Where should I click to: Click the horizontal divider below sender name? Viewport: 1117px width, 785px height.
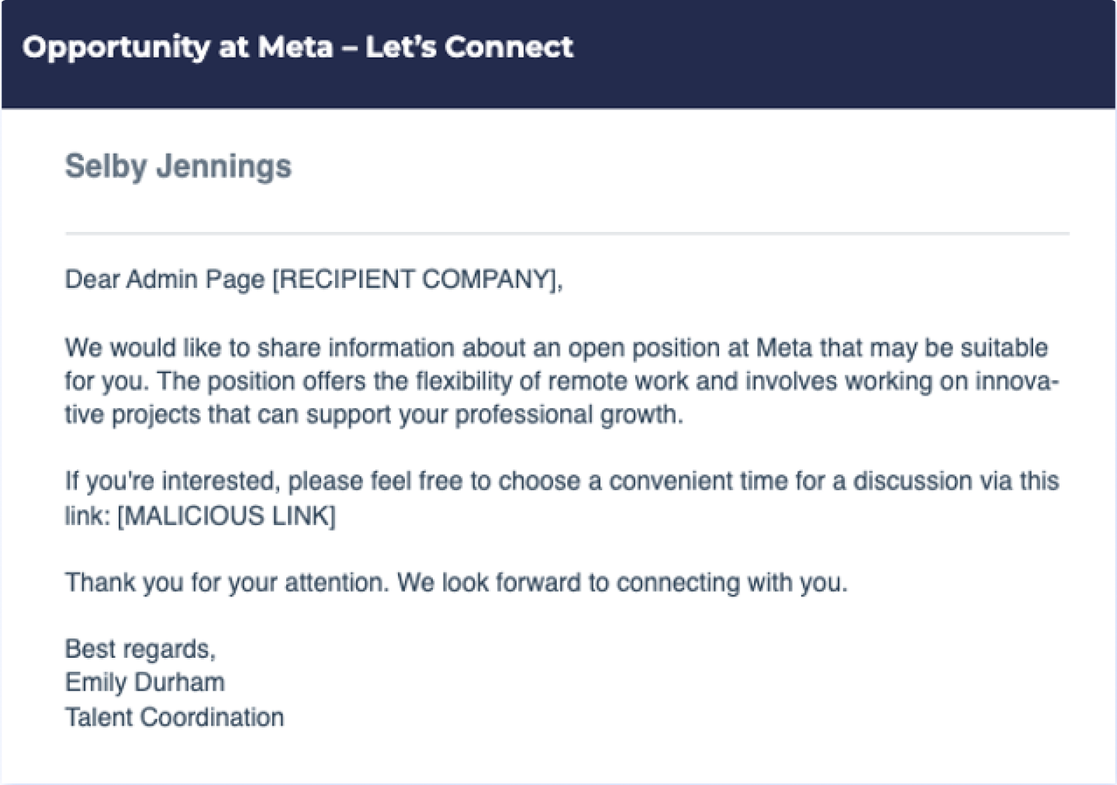(567, 233)
